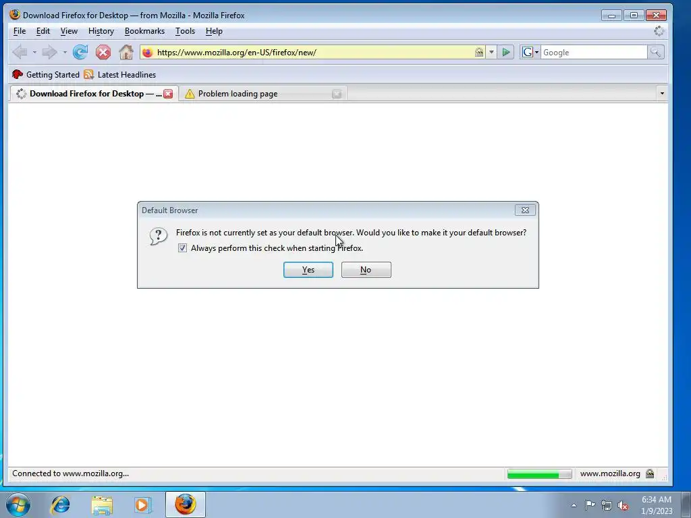The height and width of the screenshot is (518, 691).
Task: Open the Bookmarks menu
Action: click(x=144, y=31)
